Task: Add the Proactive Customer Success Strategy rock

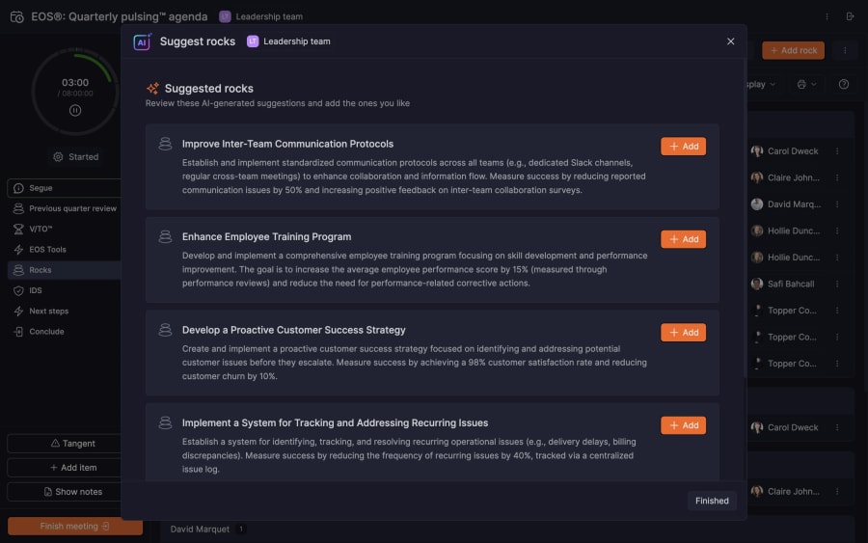Action: pyautogui.click(x=683, y=332)
